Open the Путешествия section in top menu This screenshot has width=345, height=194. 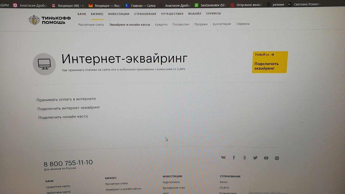[172, 14]
